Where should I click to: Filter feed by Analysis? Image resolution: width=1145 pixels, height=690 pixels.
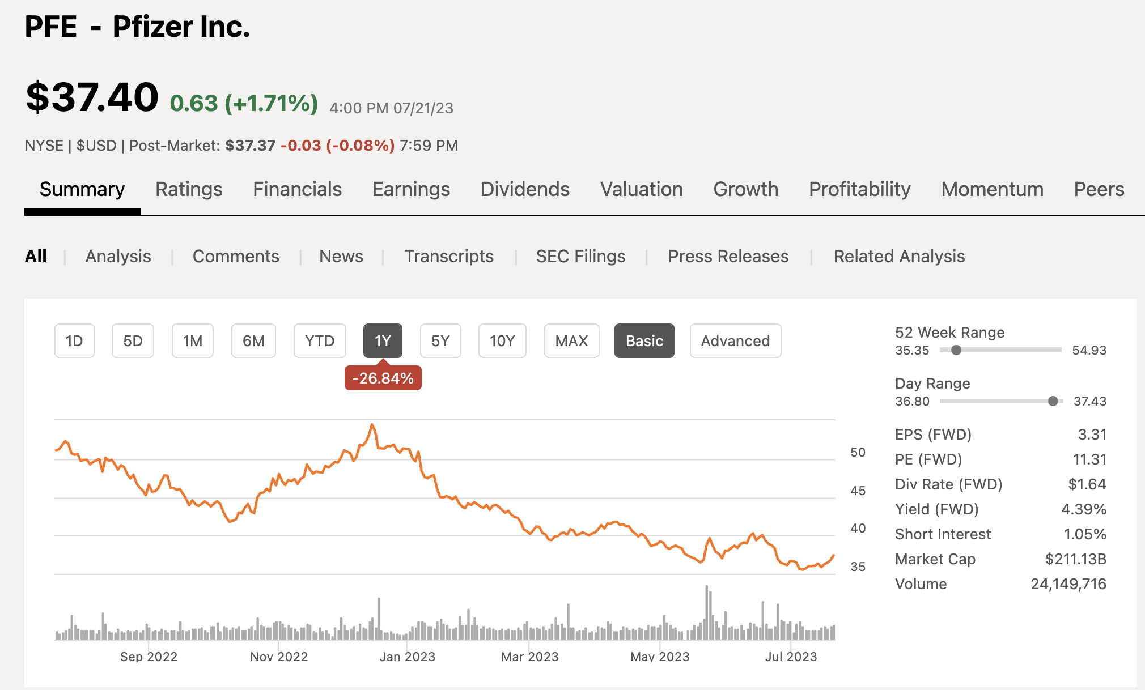point(118,256)
